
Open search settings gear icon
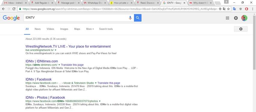click(x=241, y=29)
